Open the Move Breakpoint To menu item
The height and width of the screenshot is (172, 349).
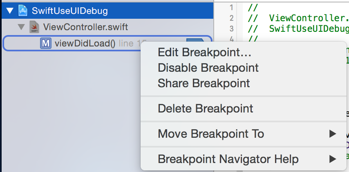pos(211,134)
